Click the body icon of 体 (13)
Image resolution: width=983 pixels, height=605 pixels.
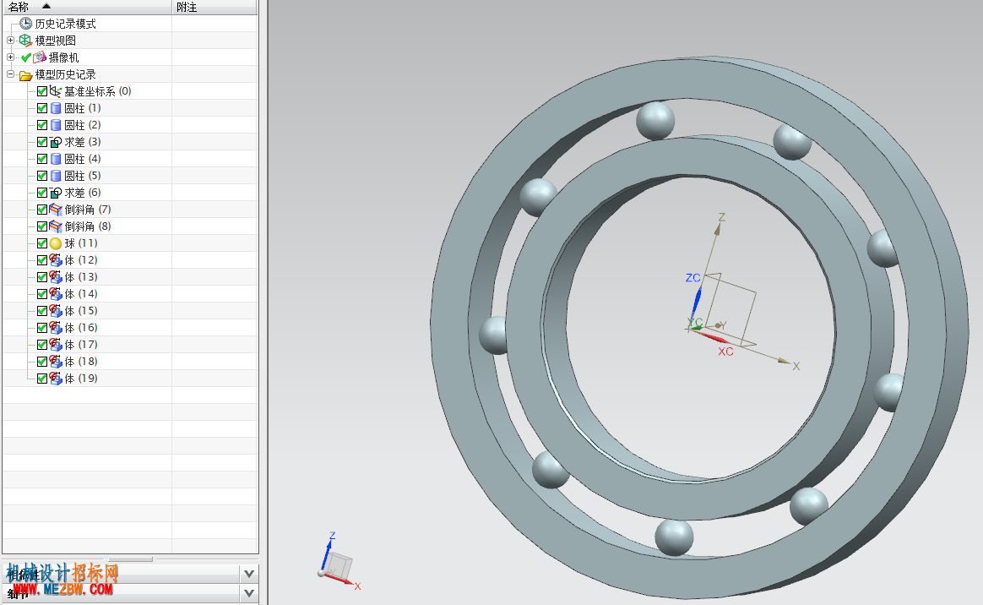point(56,277)
